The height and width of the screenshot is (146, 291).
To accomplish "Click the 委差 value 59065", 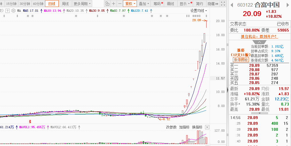I will click(x=283, y=30).
